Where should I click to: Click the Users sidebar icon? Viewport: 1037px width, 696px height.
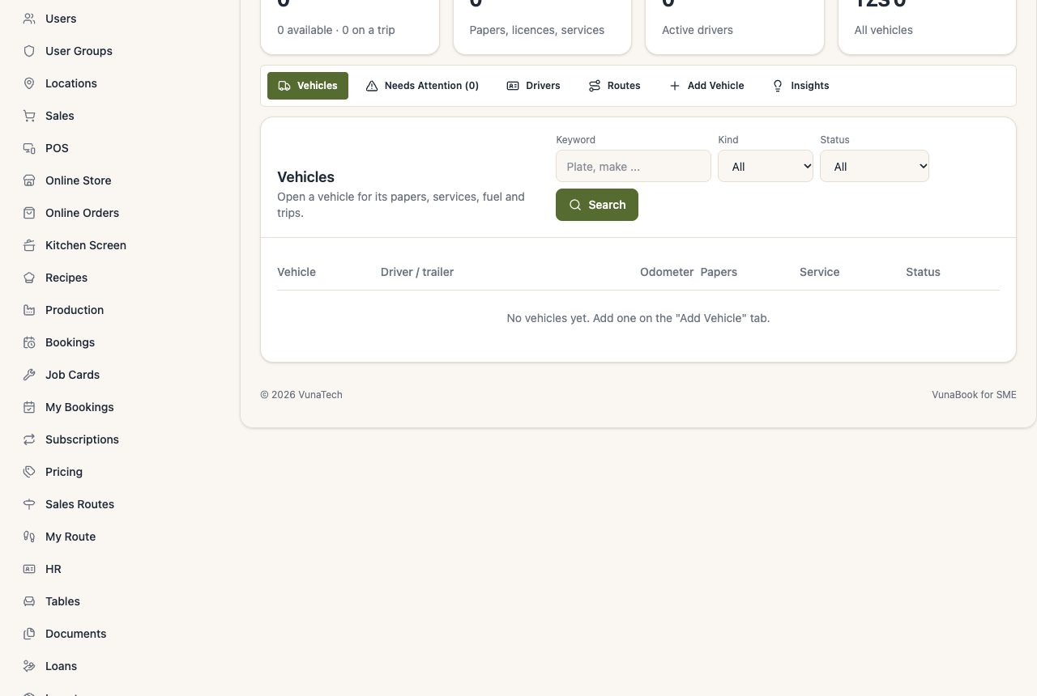(x=29, y=19)
